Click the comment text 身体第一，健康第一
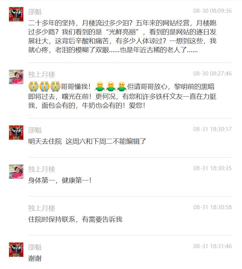Viewport: 242px width, 269px height. tap(60, 180)
